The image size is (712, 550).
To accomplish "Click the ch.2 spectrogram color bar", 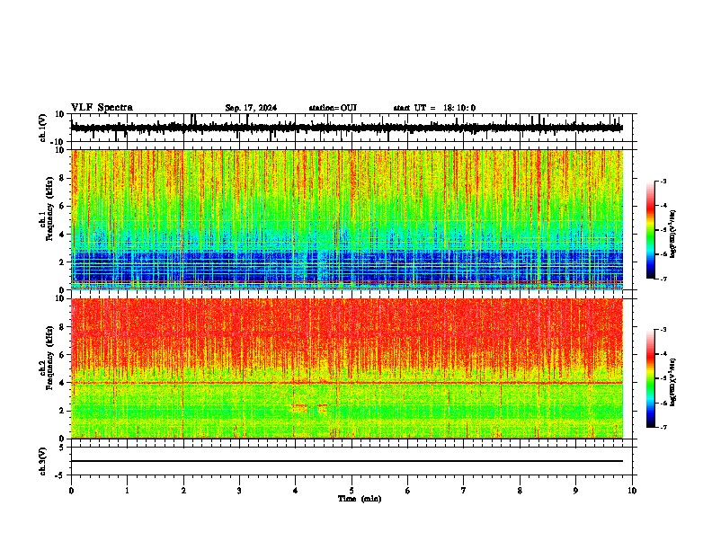I will [650, 378].
